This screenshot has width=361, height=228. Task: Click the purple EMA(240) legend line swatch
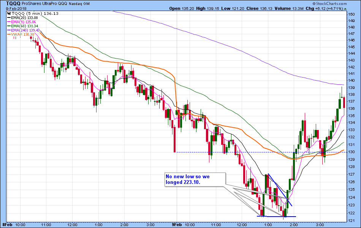coord(9,30)
